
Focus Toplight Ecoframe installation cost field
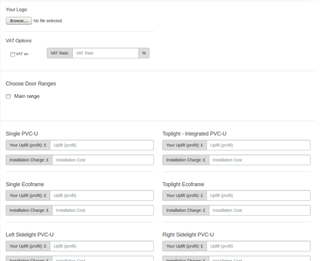(x=259, y=210)
